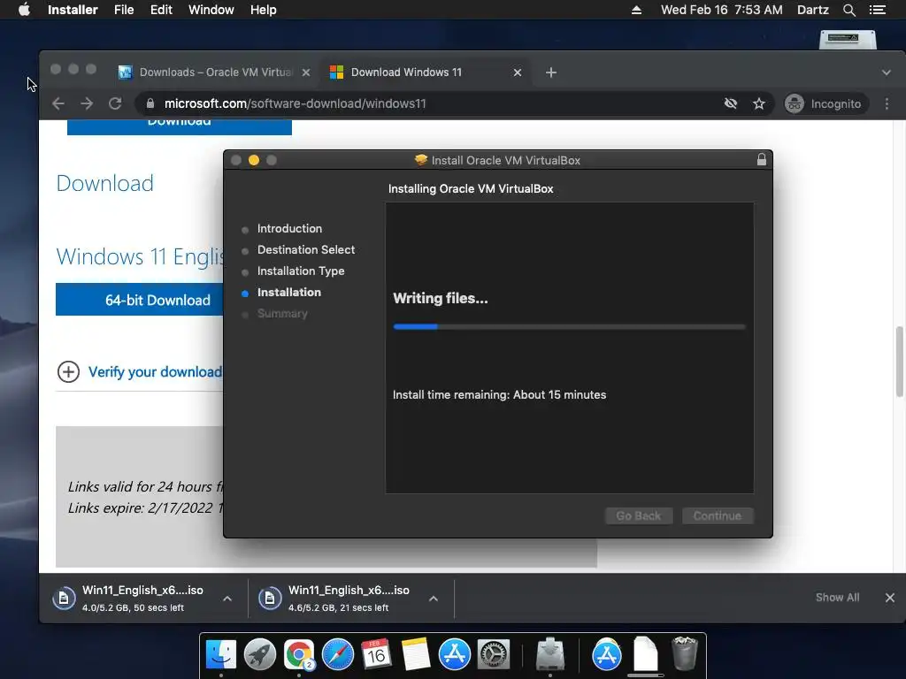Click the Verify your download link

point(155,372)
